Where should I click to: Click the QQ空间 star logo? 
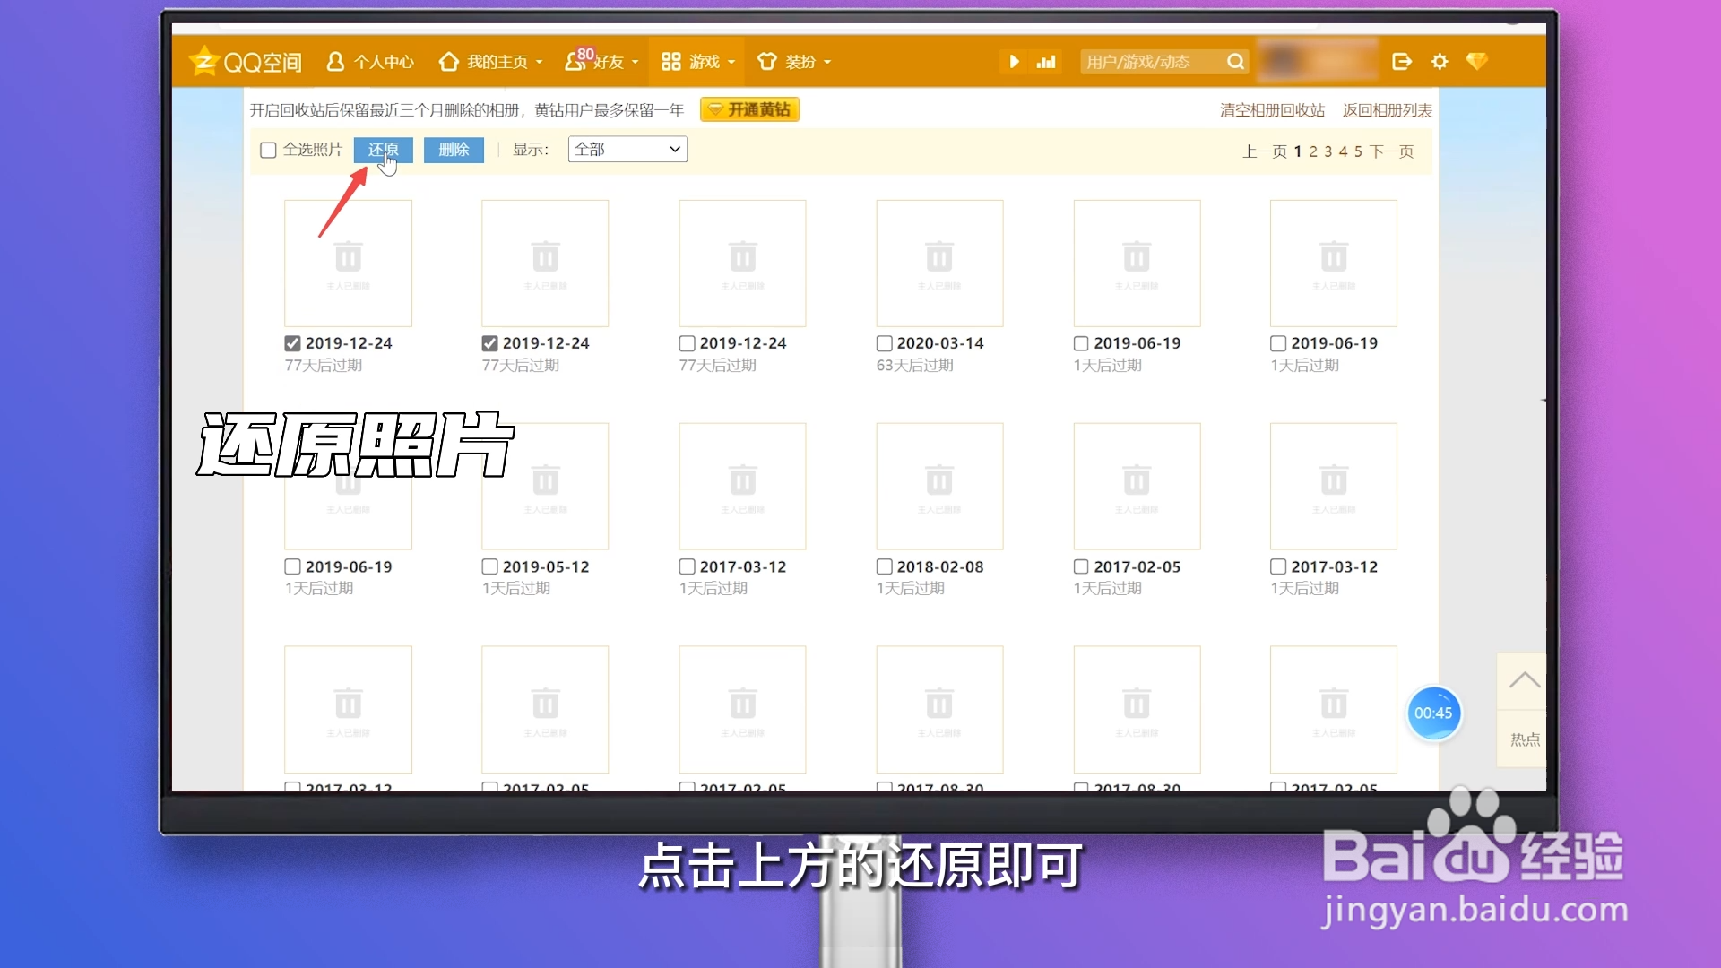pyautogui.click(x=204, y=61)
